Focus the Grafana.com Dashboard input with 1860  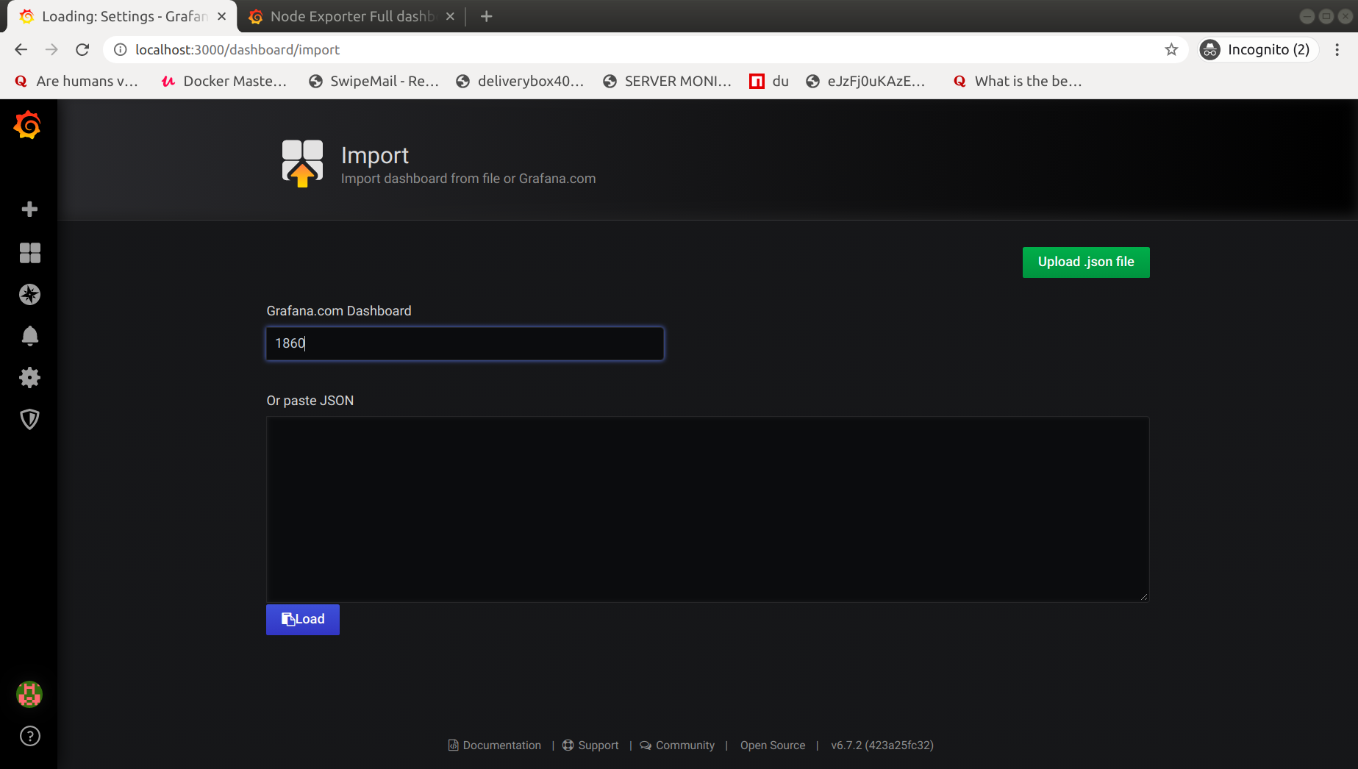coord(465,343)
